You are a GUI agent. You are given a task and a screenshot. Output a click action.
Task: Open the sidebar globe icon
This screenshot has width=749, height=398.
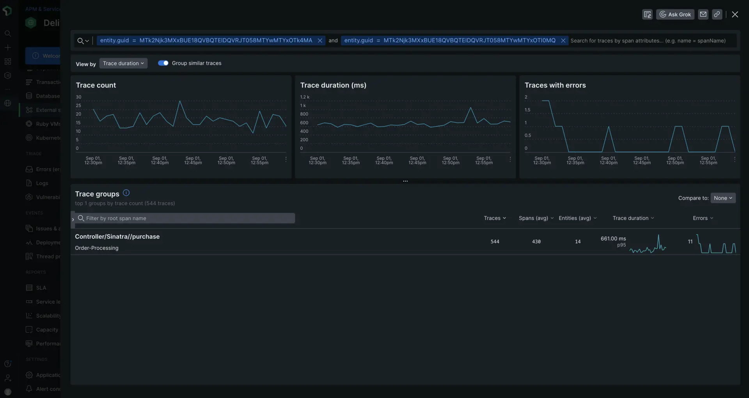[x=7, y=103]
